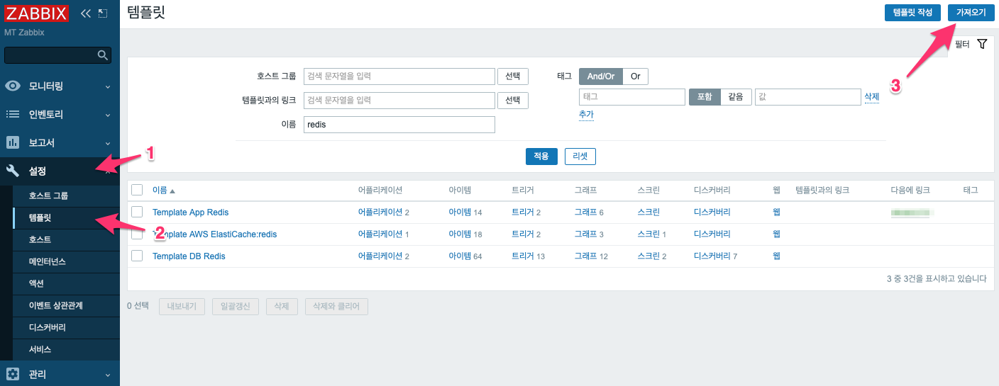The image size is (999, 386).
Task: Open 템플릿 submenu item
Action: [x=66, y=217]
